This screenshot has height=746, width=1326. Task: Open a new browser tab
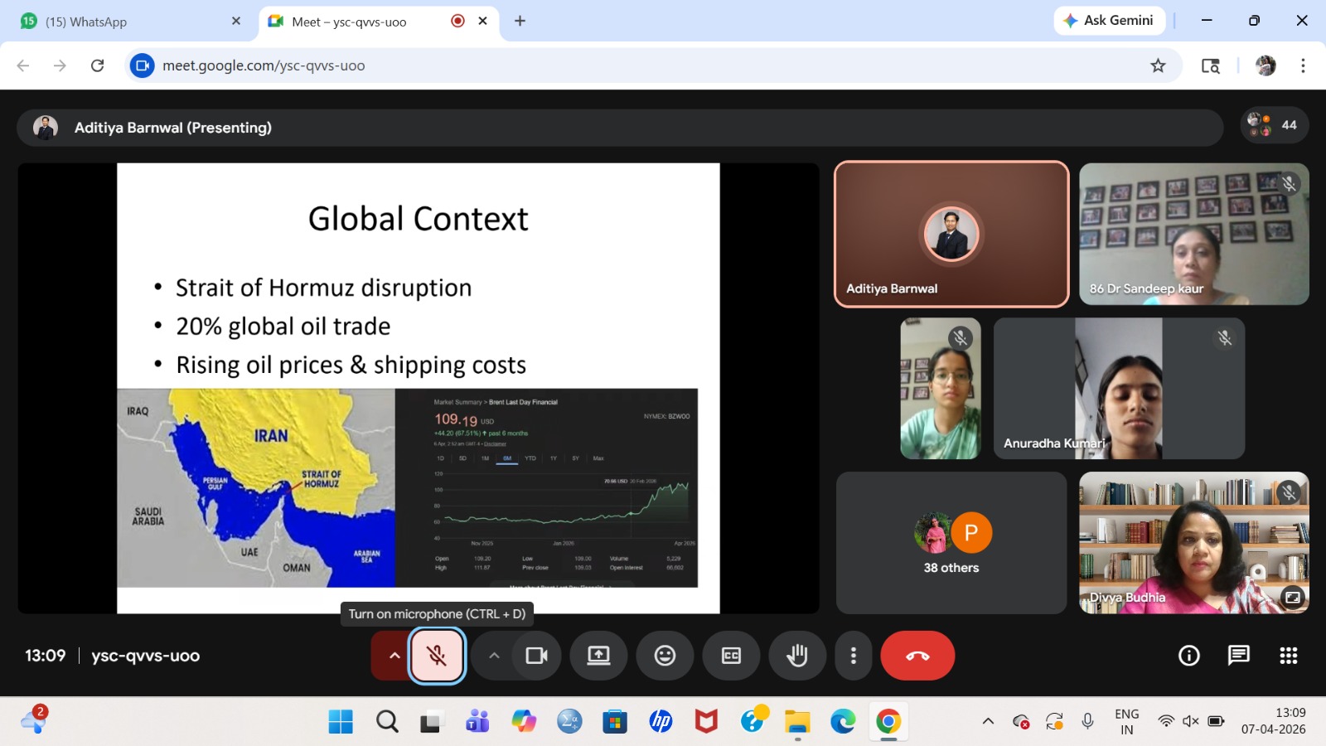[520, 21]
